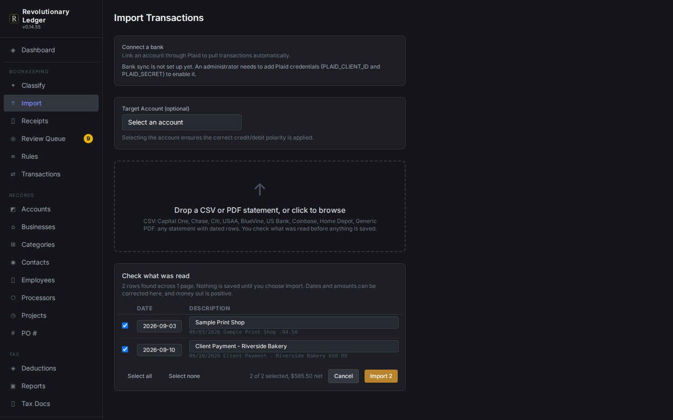
Task: Click the Receipts sidebar icon
Action: (x=13, y=121)
